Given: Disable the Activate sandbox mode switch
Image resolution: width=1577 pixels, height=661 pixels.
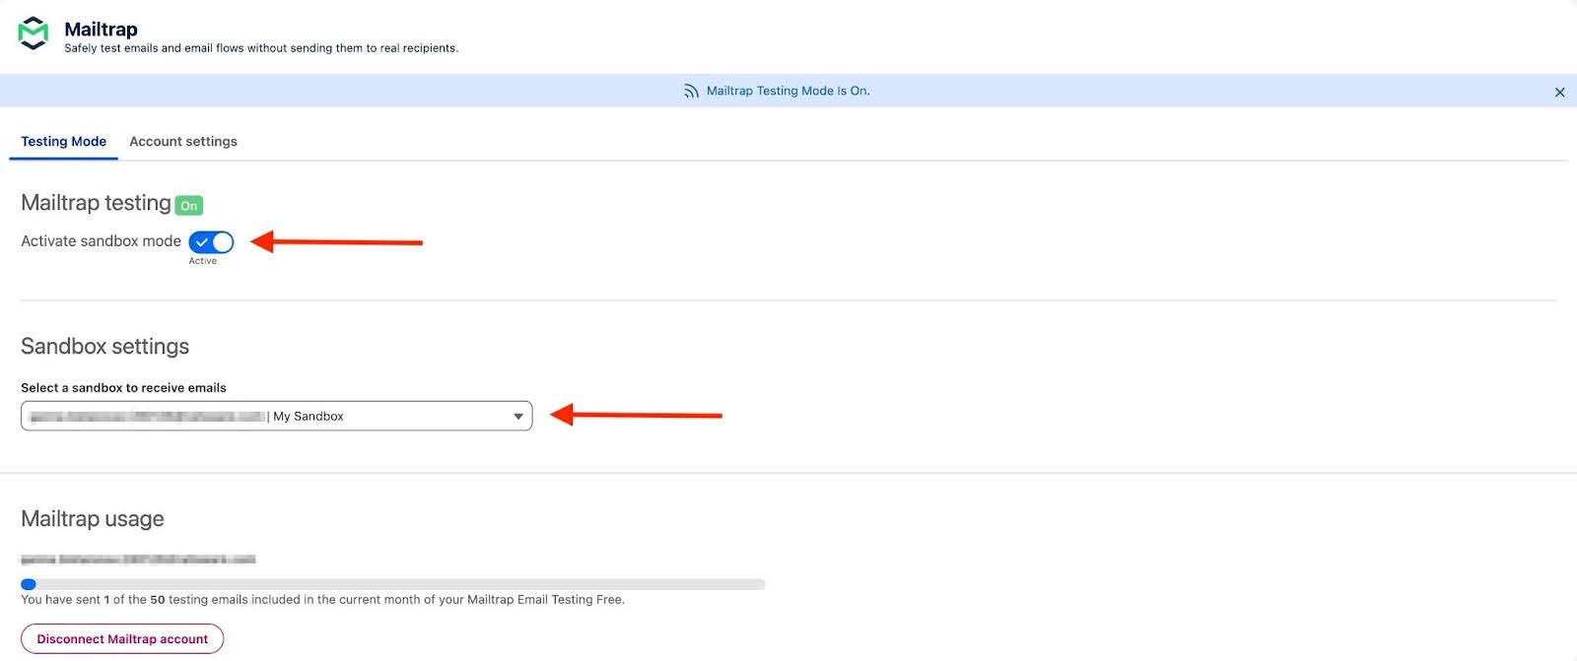Looking at the screenshot, I should coord(211,242).
